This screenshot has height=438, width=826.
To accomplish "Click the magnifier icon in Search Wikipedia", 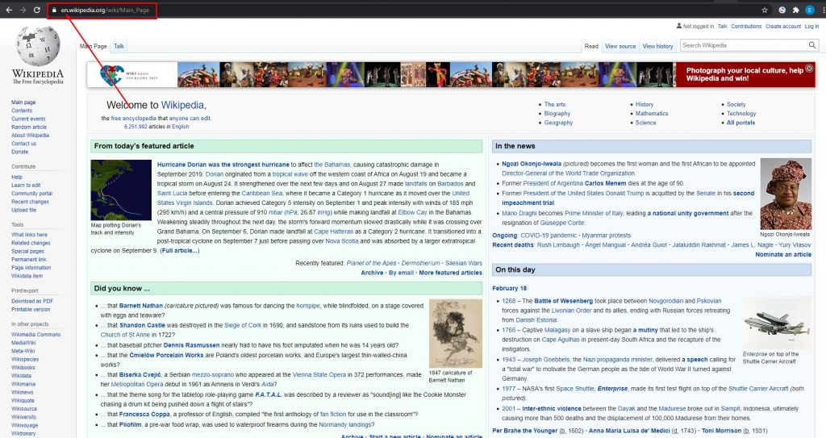I will [812, 45].
